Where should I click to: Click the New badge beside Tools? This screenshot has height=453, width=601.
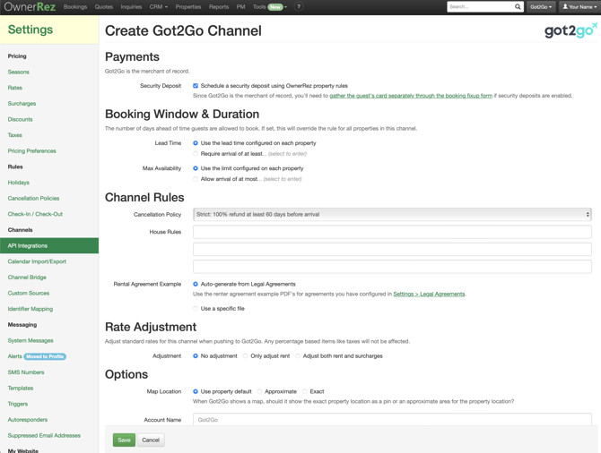(275, 7)
